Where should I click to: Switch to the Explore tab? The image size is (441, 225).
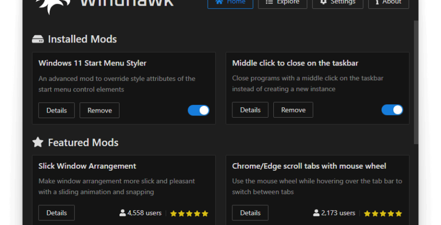coord(283,4)
